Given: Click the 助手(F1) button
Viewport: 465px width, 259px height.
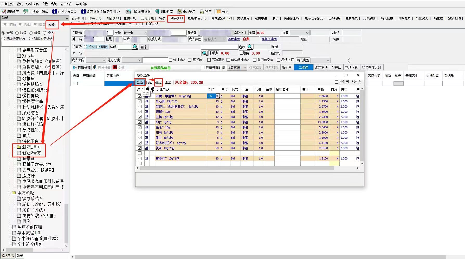Looking at the screenshot, I should point(176,18).
